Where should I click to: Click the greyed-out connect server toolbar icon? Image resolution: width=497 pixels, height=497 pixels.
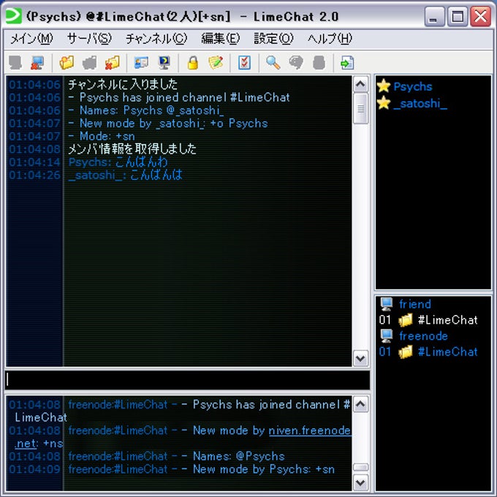[15, 62]
